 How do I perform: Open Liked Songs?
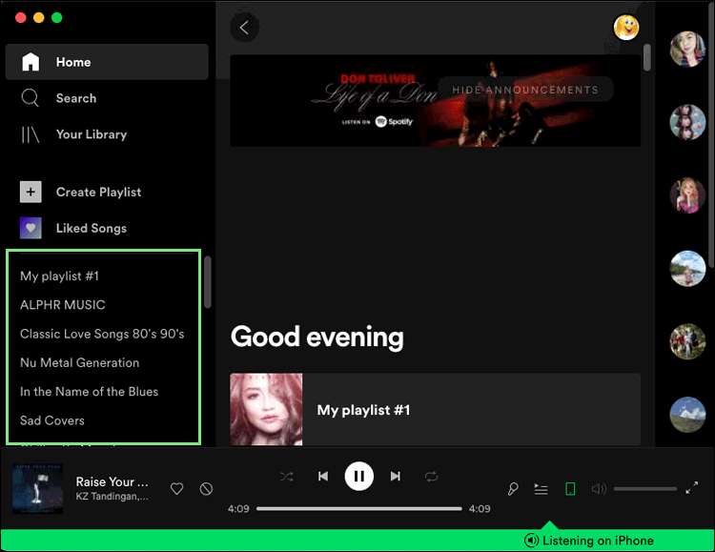92,228
